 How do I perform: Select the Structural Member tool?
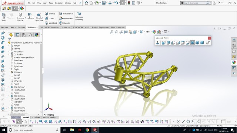point(20,17)
